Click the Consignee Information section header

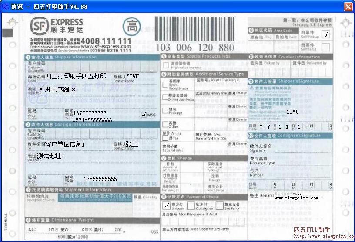click(92, 124)
